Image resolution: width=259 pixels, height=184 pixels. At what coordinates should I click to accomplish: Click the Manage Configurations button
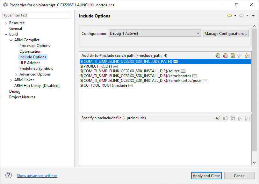pos(226,33)
